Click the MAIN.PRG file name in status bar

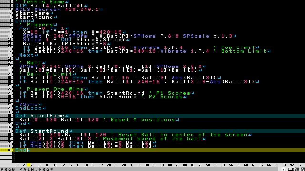click(x=36, y=169)
